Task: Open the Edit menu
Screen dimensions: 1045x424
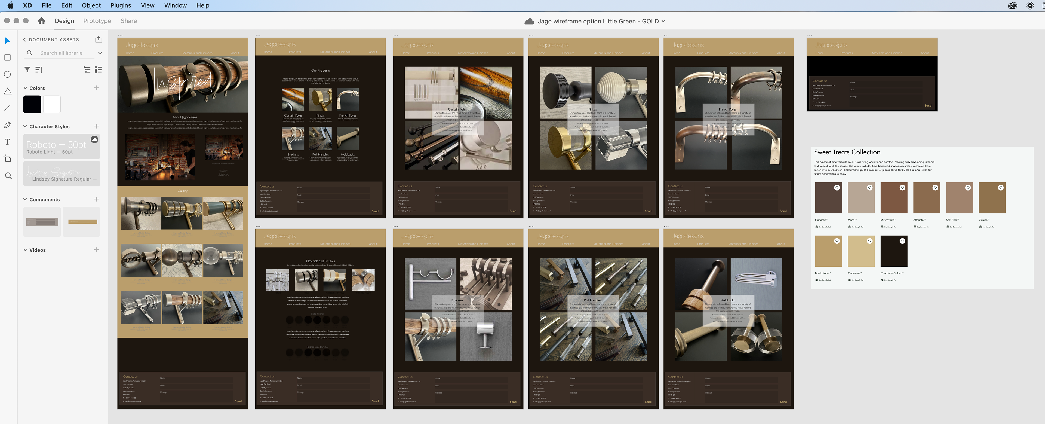Action: [66, 5]
